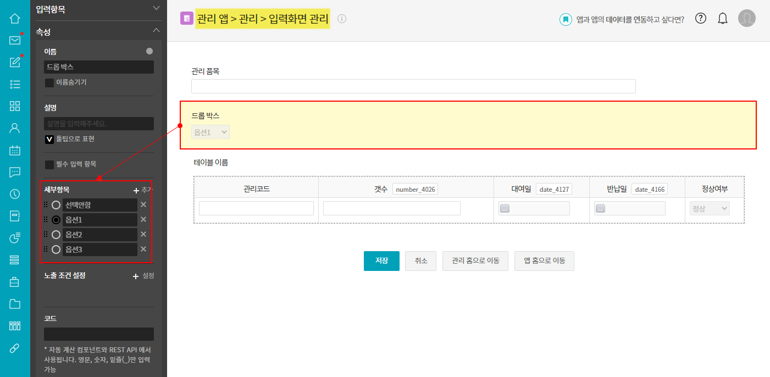770x377 pixels.
Task: Toggle the 필수 입력 항목 checkbox
Action: tap(49, 164)
